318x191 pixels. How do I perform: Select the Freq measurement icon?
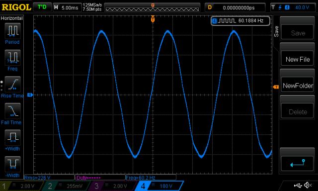click(x=12, y=57)
